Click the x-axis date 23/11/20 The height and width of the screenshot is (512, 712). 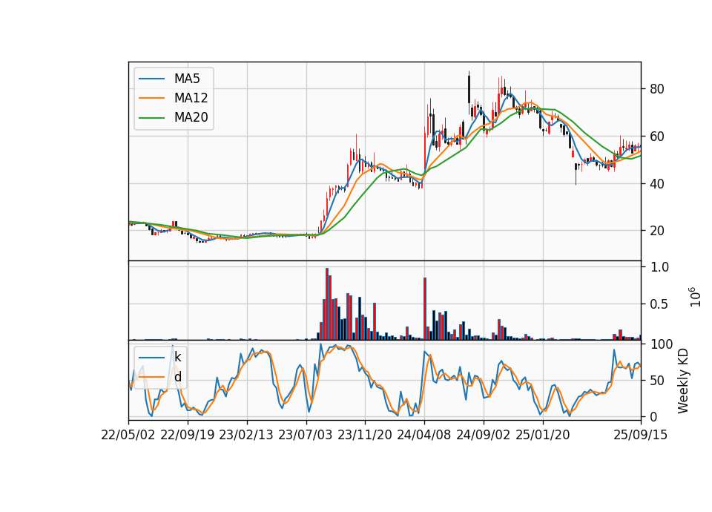click(365, 435)
